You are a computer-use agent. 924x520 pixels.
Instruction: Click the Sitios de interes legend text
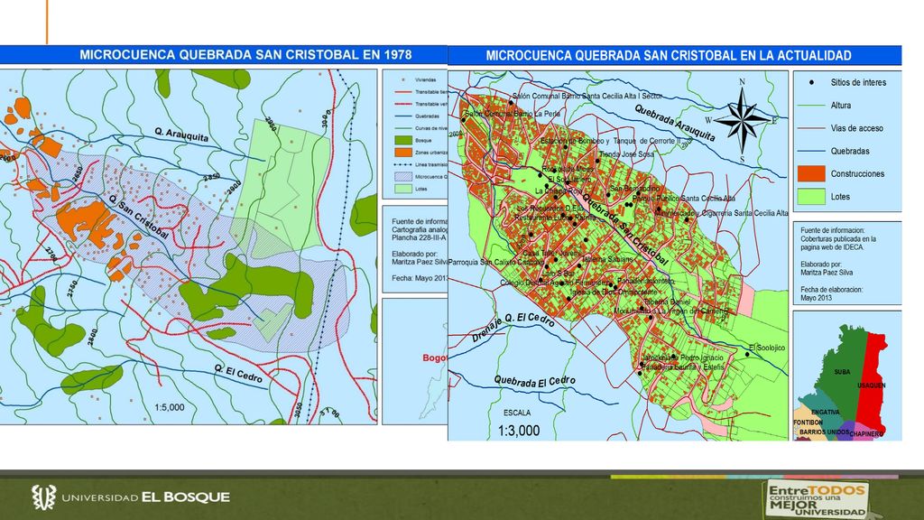point(858,82)
